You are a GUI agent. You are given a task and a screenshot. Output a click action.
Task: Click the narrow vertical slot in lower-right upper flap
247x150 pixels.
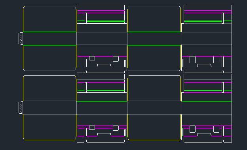[222, 87]
